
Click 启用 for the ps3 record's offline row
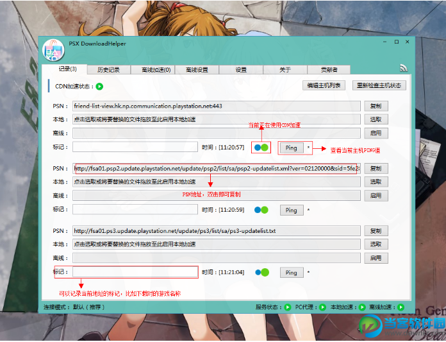(x=376, y=258)
